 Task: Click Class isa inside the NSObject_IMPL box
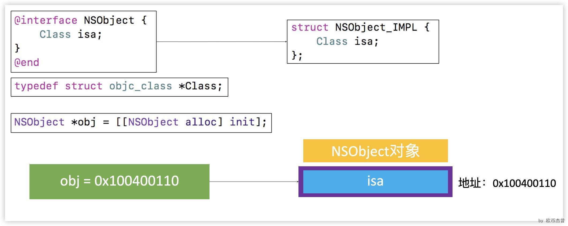click(x=347, y=42)
